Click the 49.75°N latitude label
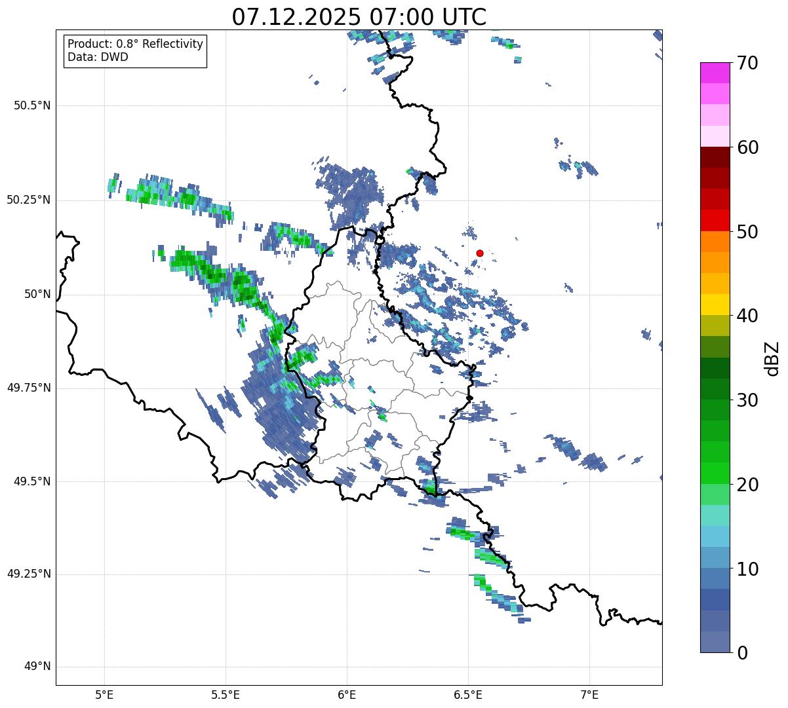Viewport: 788px width, 708px height. pyautogui.click(x=29, y=388)
